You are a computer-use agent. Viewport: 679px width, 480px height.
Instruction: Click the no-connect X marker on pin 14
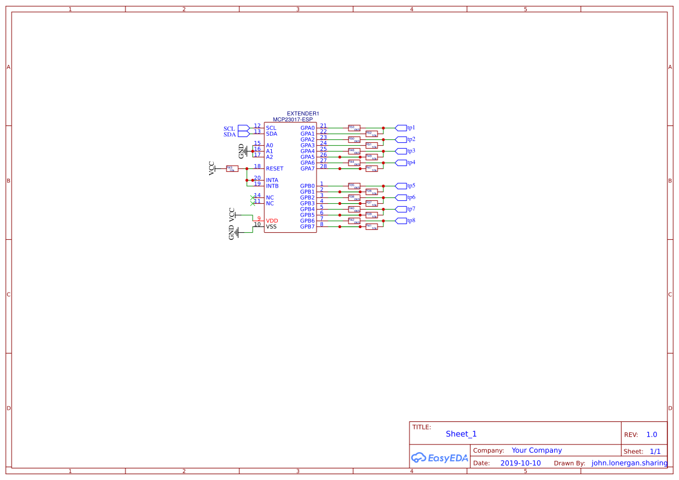click(252, 198)
